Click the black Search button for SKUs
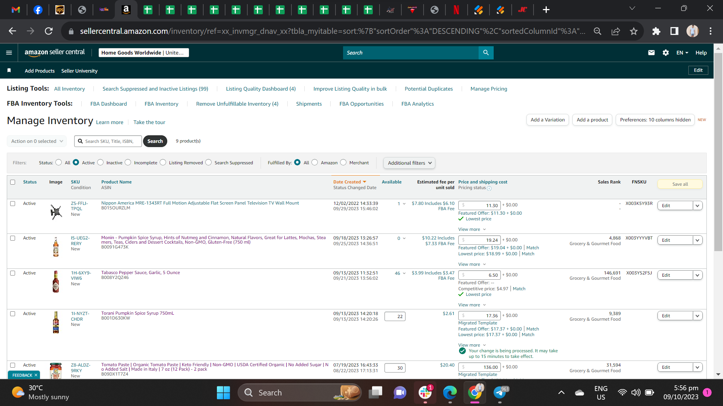 [x=155, y=141]
